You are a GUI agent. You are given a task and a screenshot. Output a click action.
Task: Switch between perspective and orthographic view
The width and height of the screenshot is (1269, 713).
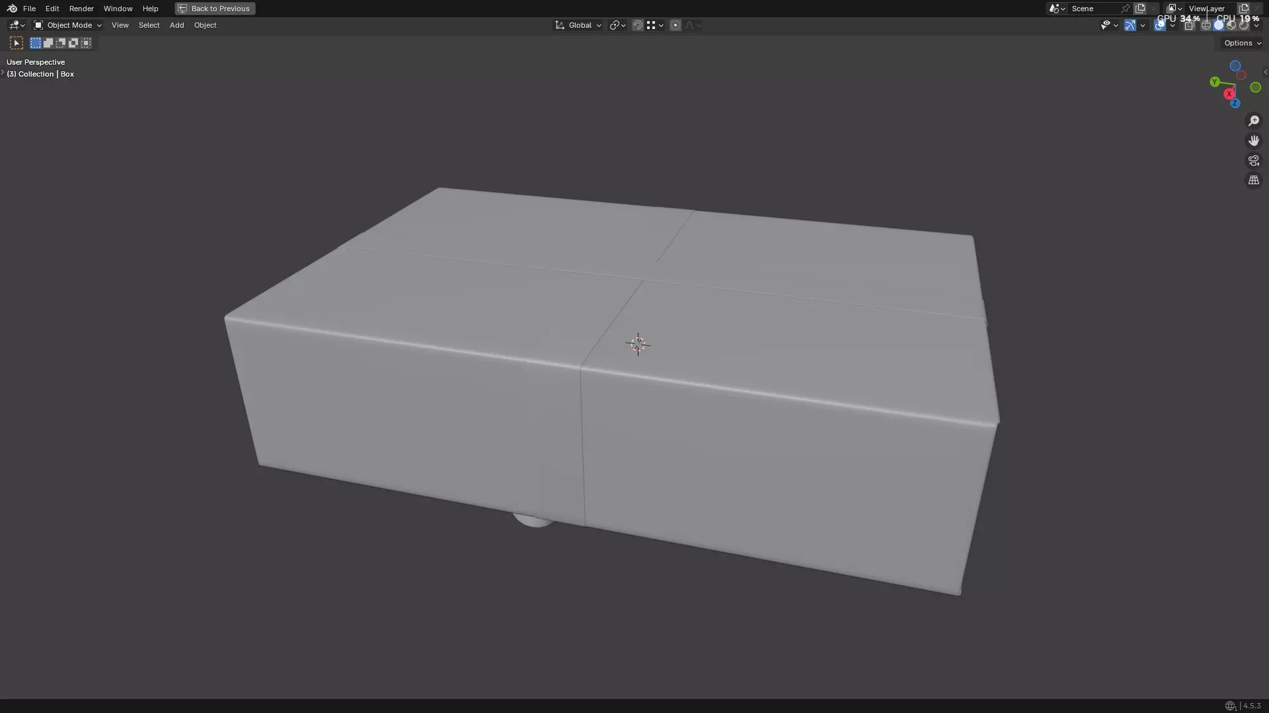tap(1254, 180)
